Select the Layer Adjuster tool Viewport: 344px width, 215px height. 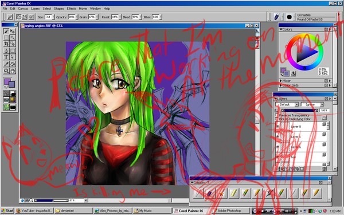pos(13,31)
